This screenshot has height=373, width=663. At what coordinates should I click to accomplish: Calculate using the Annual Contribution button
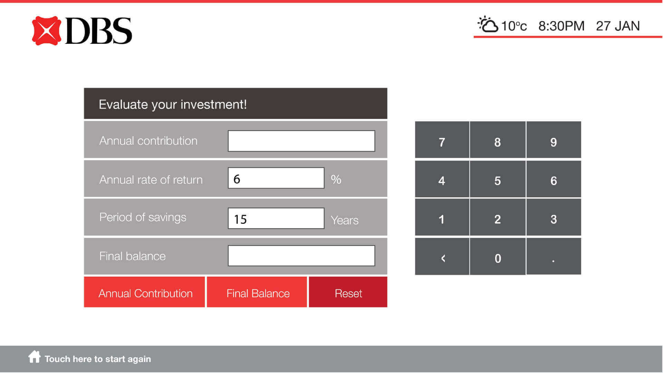(145, 293)
